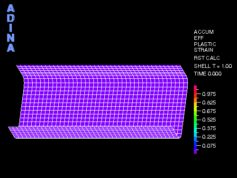Pick the orange band of the legend
The height and width of the screenshot is (178, 237).
195,100
